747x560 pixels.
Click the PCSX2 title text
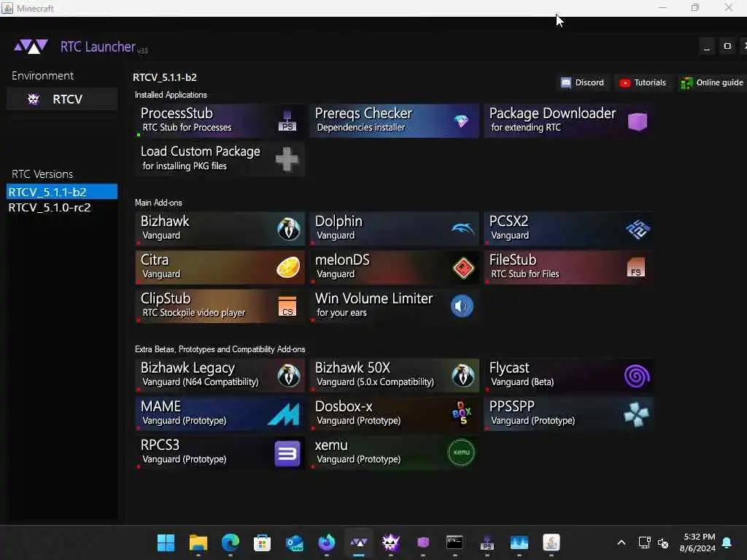508,222
